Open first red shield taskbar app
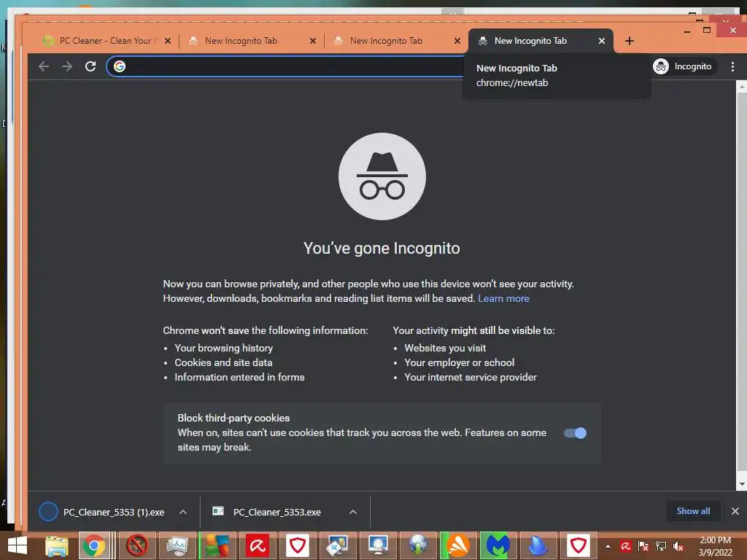The image size is (747, 560). click(298, 545)
